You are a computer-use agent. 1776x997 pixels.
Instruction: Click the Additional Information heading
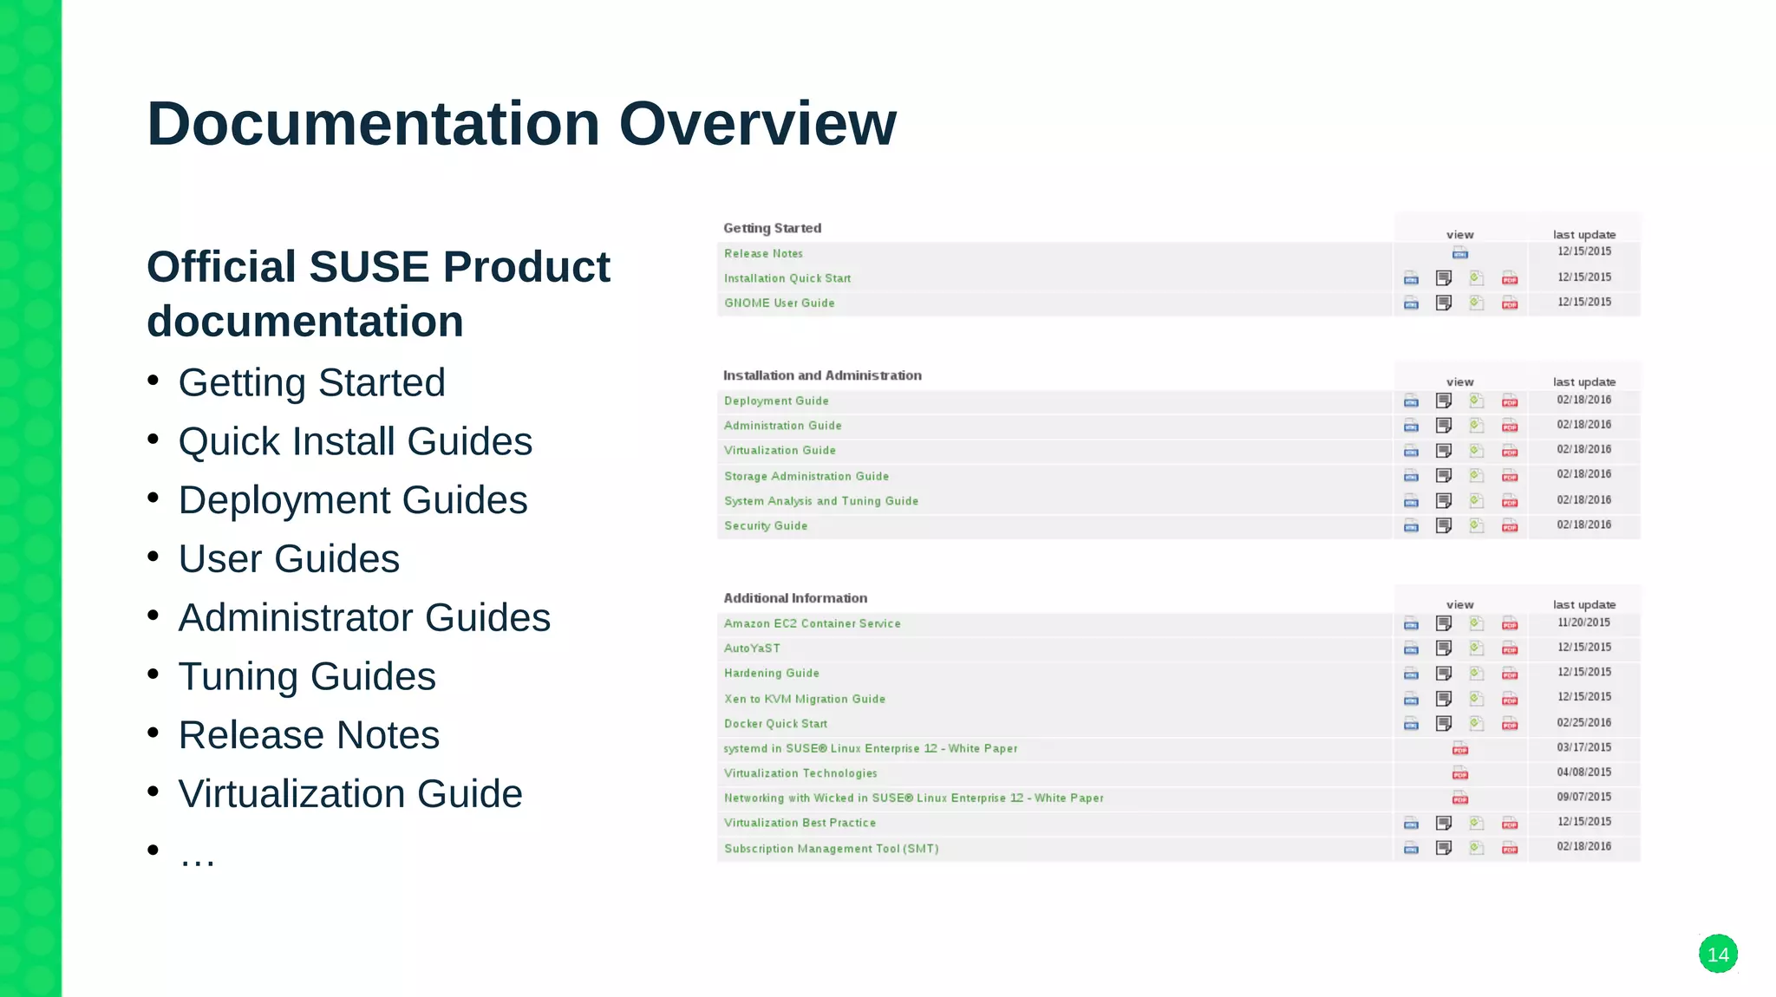tap(795, 598)
